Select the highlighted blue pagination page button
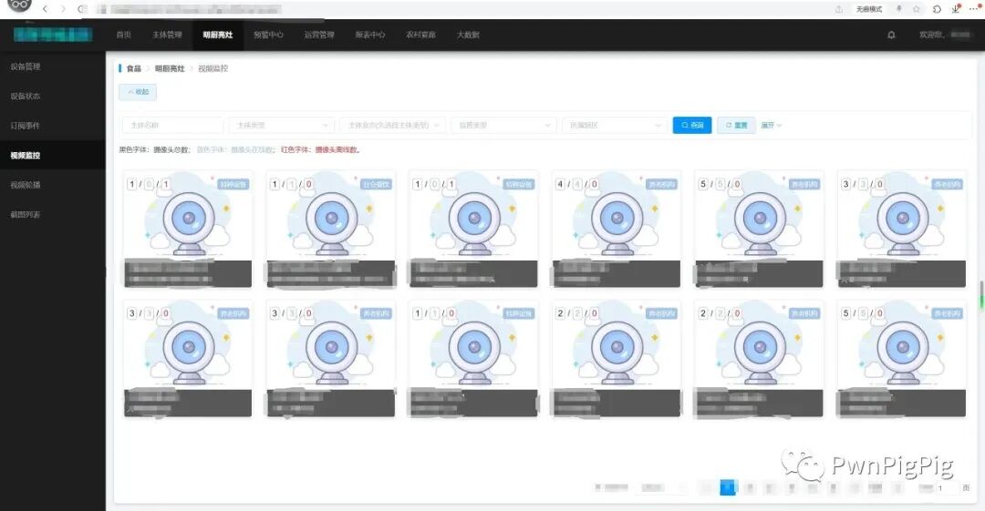Screen dimensions: 985x511 728,488
